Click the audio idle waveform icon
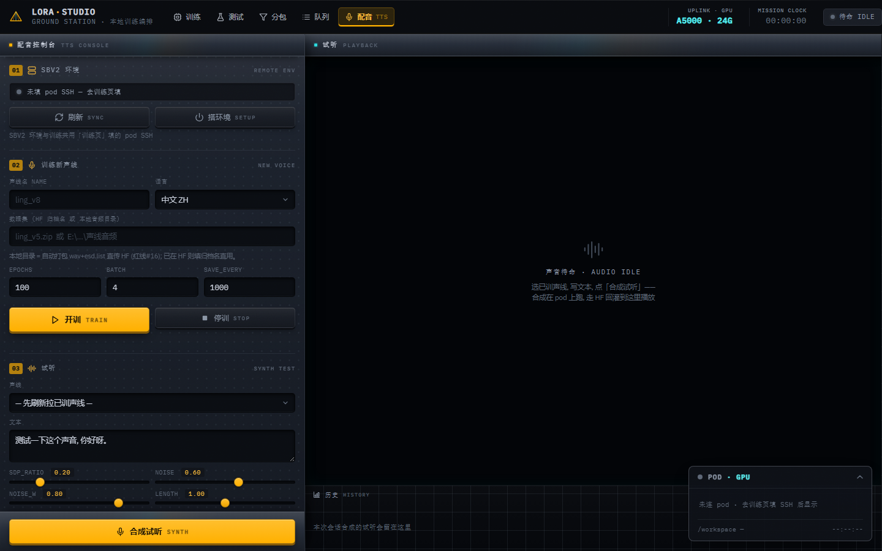Image resolution: width=882 pixels, height=551 pixels. 593,249
